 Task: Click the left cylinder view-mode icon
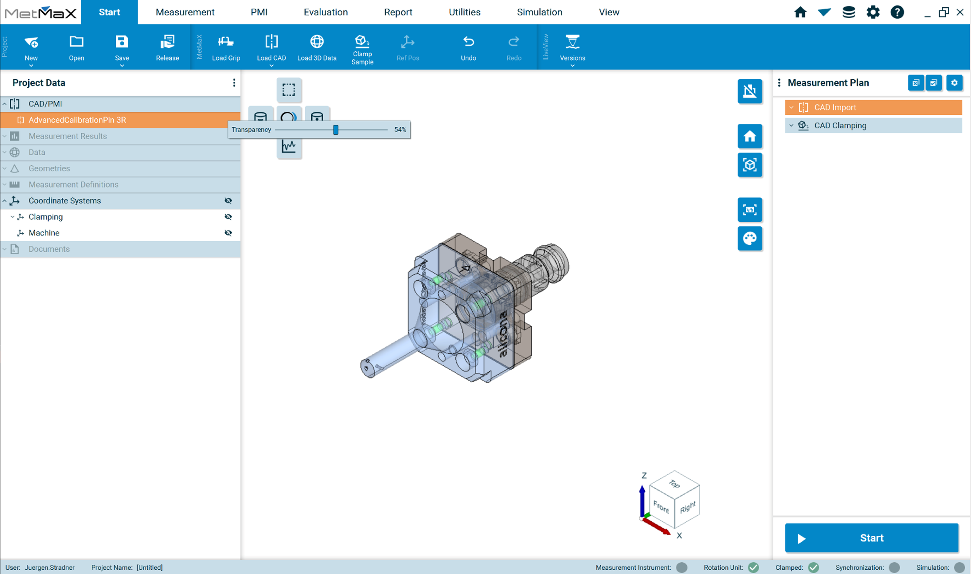click(260, 115)
